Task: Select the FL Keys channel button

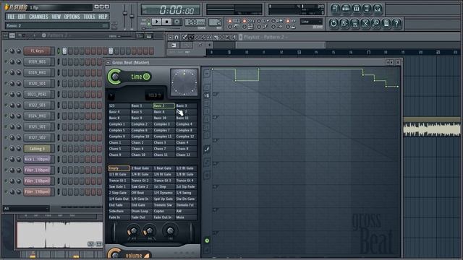Action: [38, 51]
